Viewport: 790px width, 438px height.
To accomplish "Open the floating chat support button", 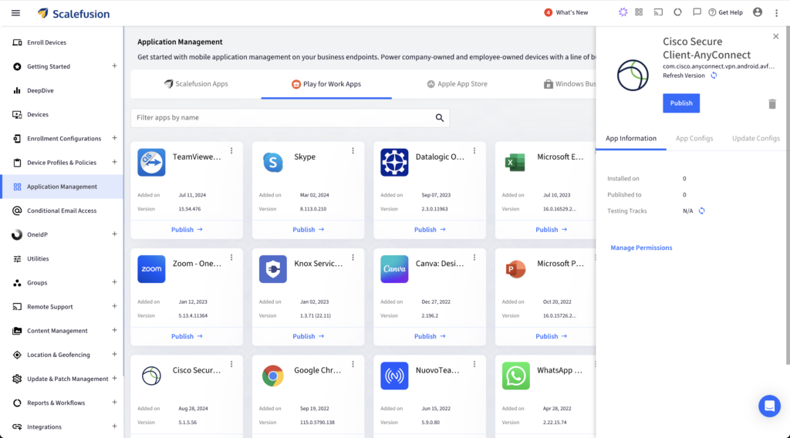I will (x=769, y=406).
